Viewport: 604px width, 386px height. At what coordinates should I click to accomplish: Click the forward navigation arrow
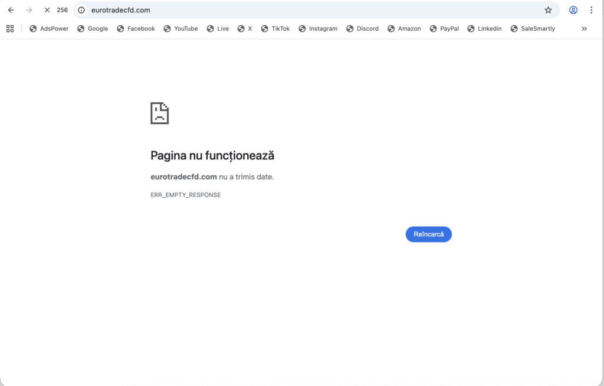pos(29,10)
